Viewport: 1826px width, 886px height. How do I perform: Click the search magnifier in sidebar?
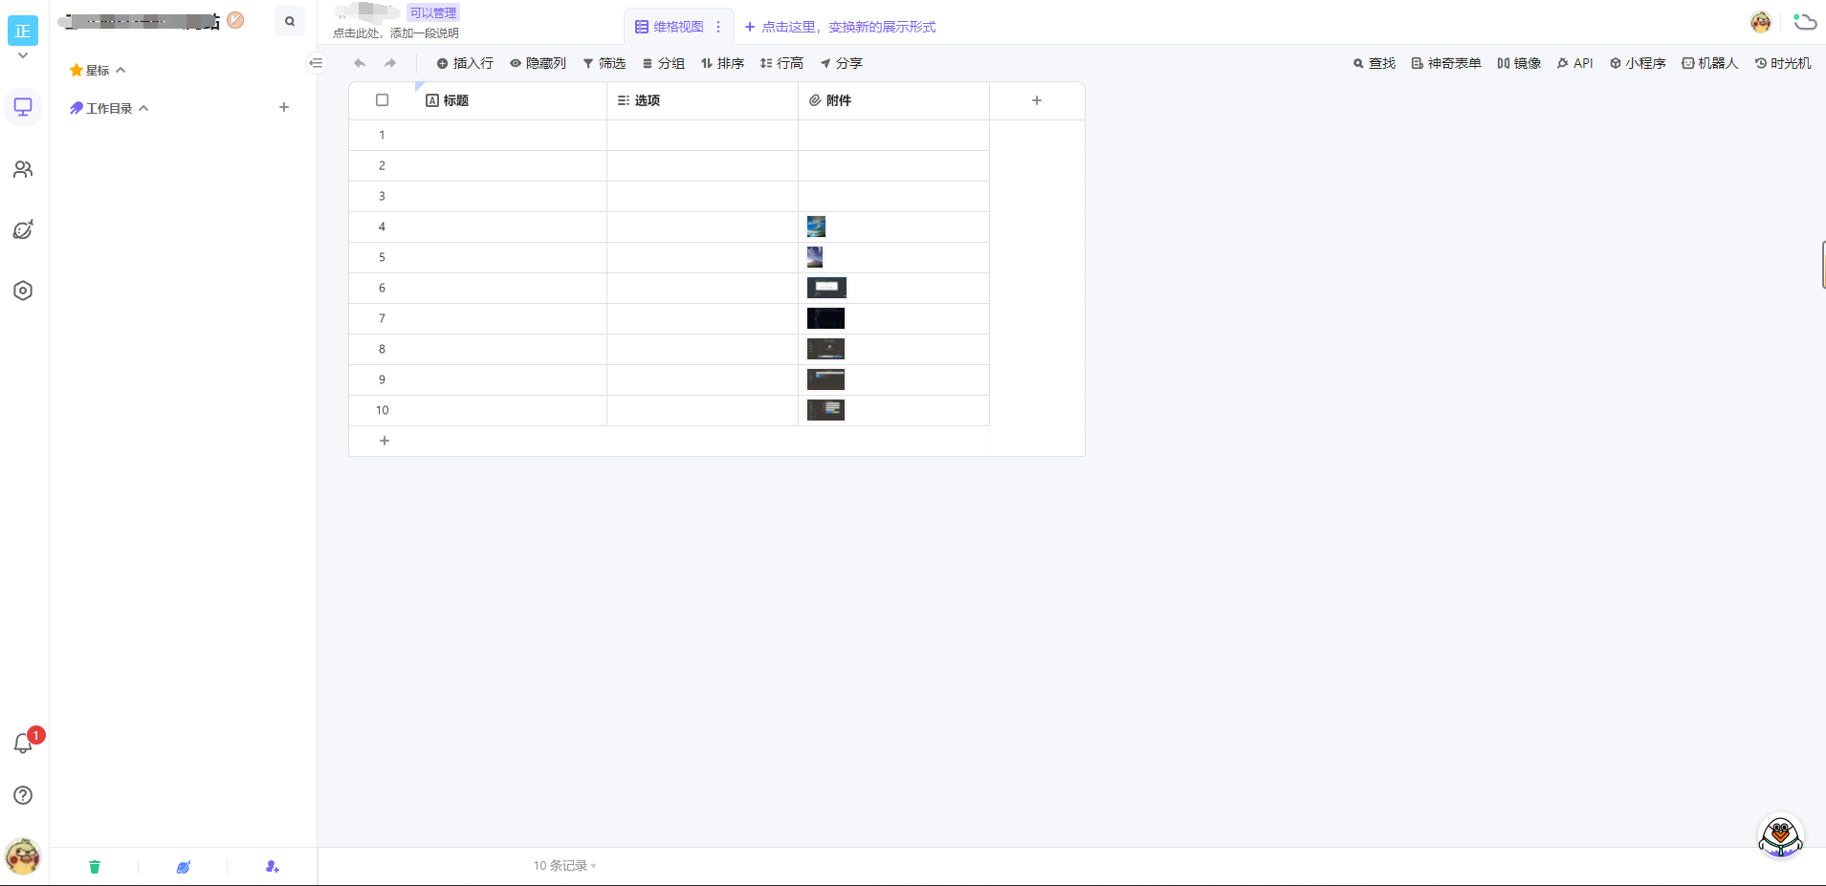pyautogui.click(x=289, y=21)
